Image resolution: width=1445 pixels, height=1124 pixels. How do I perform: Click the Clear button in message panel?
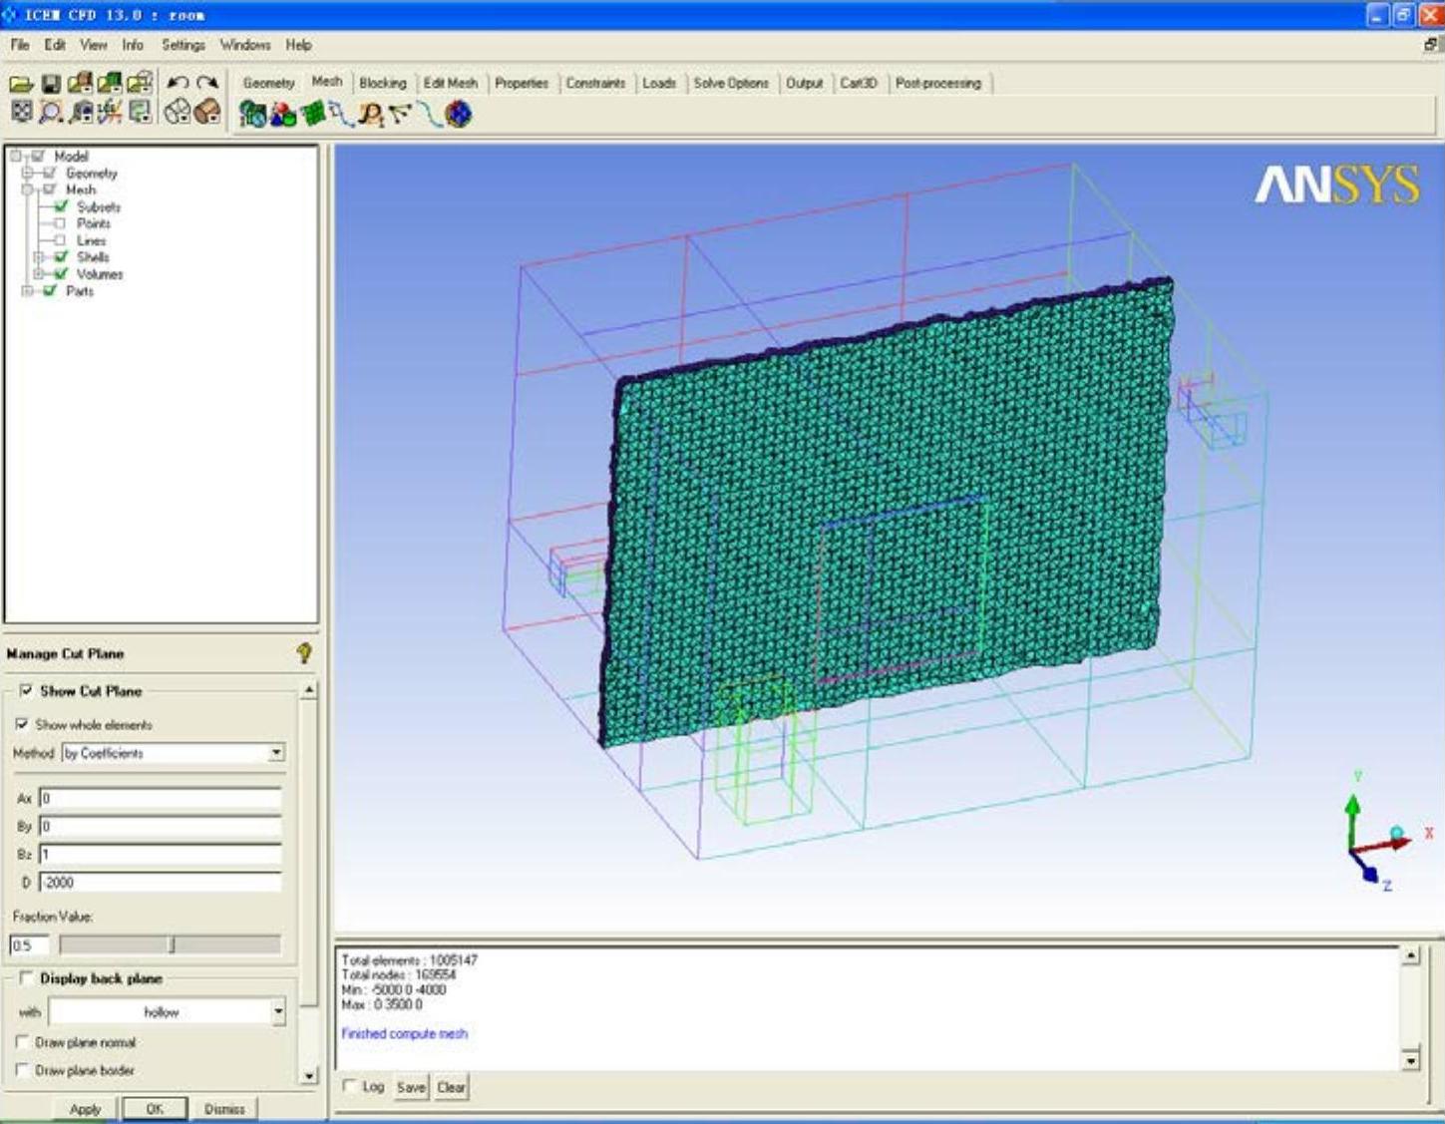451,1087
